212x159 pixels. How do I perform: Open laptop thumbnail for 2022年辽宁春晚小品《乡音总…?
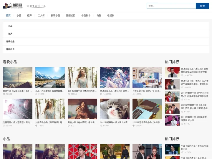click(x=147, y=109)
